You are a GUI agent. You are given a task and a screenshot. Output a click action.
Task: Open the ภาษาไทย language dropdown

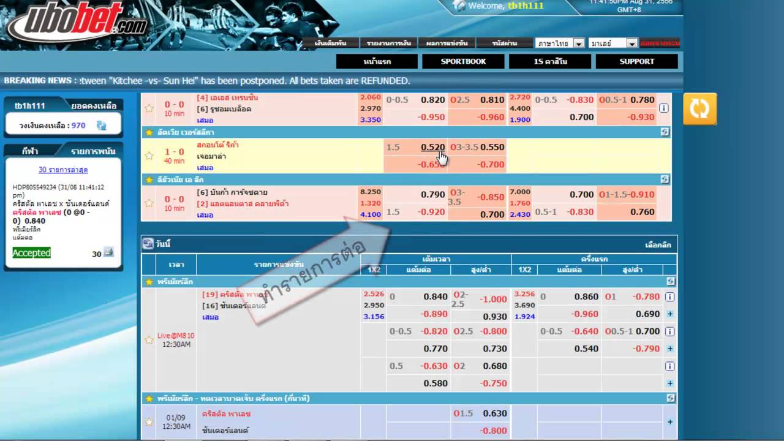[560, 43]
